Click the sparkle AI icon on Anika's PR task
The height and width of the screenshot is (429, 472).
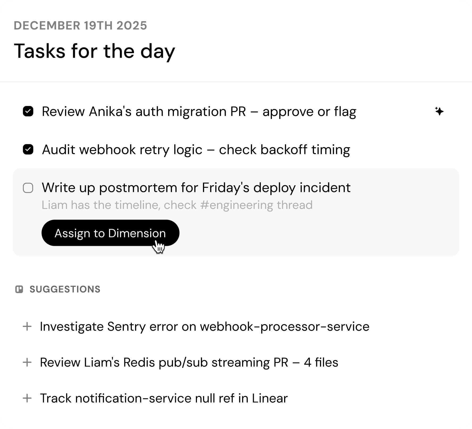pos(439,111)
